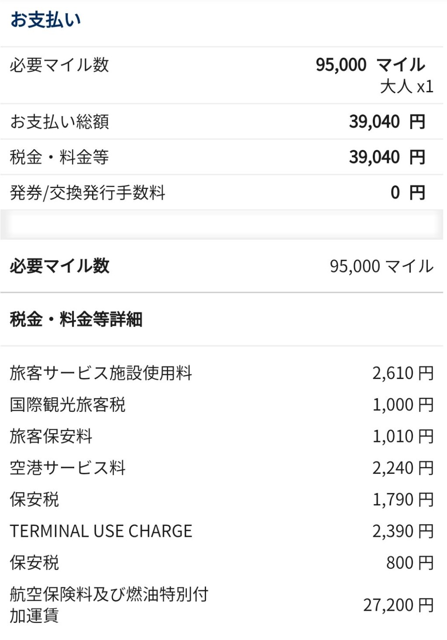The image size is (447, 640).
Task: Click the 0 円 fee amount
Action: tap(407, 192)
